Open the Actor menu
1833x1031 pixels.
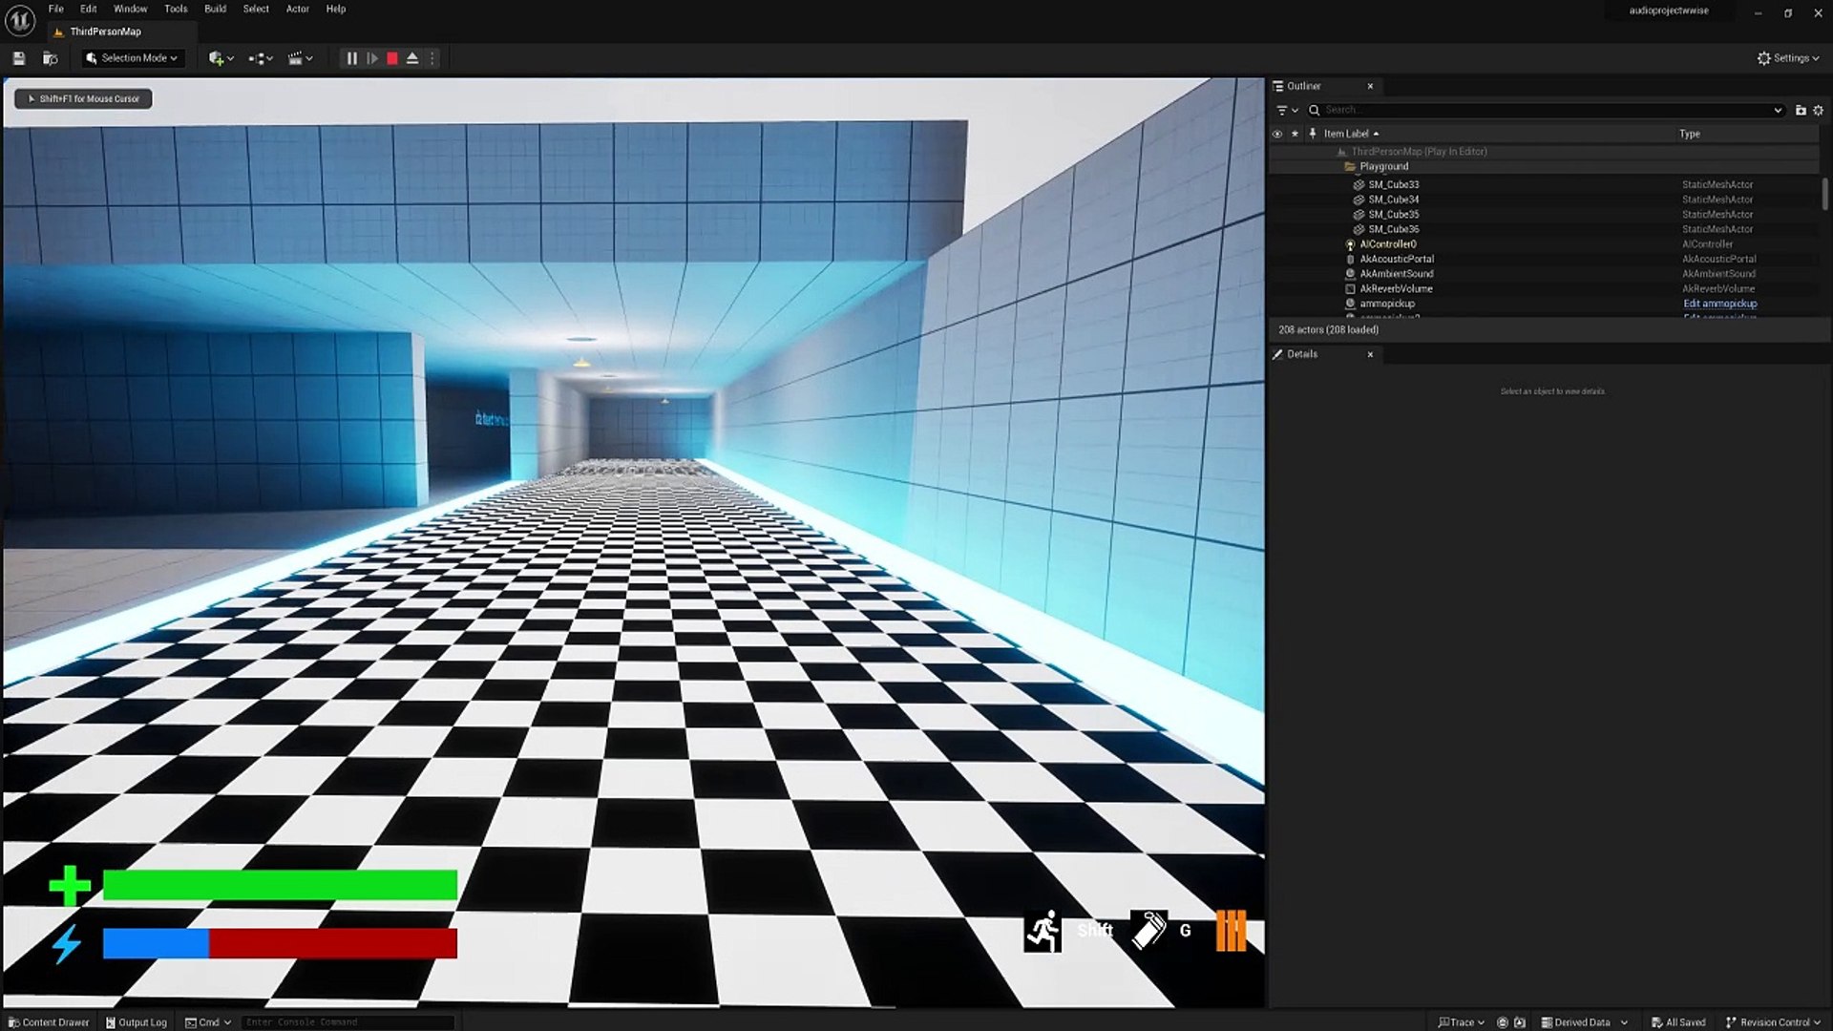(x=298, y=9)
